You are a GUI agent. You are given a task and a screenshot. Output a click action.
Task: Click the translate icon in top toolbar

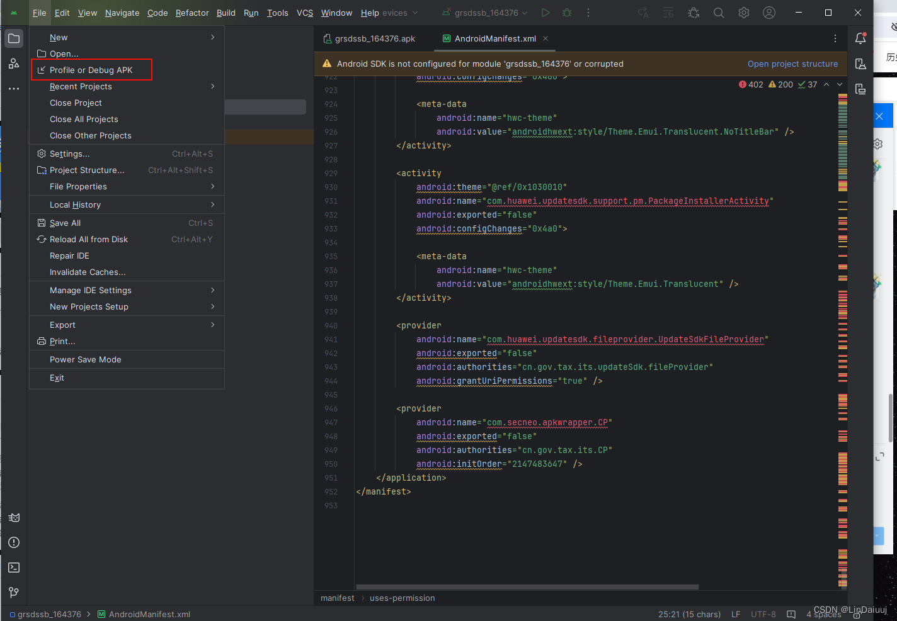(x=643, y=13)
